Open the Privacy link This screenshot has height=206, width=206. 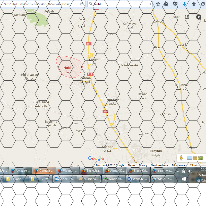[143, 165]
